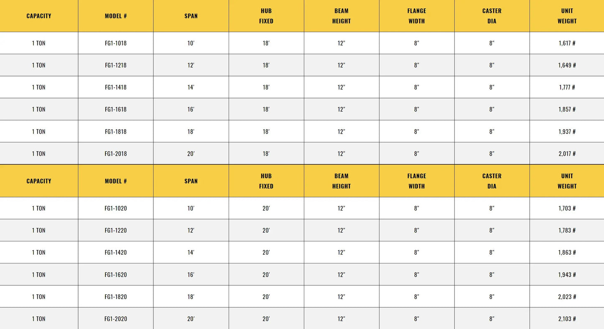Select the 2,017 # unit weight value
The image size is (604, 329).
567,154
